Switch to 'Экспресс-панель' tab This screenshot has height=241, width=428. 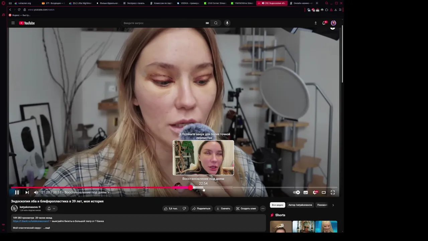(x=134, y=3)
